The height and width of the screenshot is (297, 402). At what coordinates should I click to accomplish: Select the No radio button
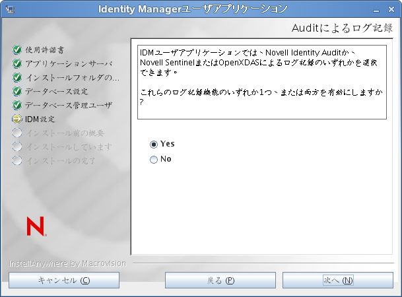(x=154, y=160)
